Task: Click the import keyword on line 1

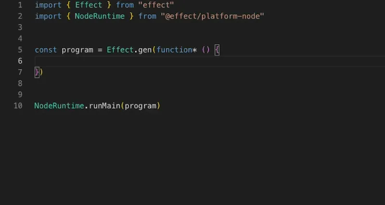Action: 48,5
